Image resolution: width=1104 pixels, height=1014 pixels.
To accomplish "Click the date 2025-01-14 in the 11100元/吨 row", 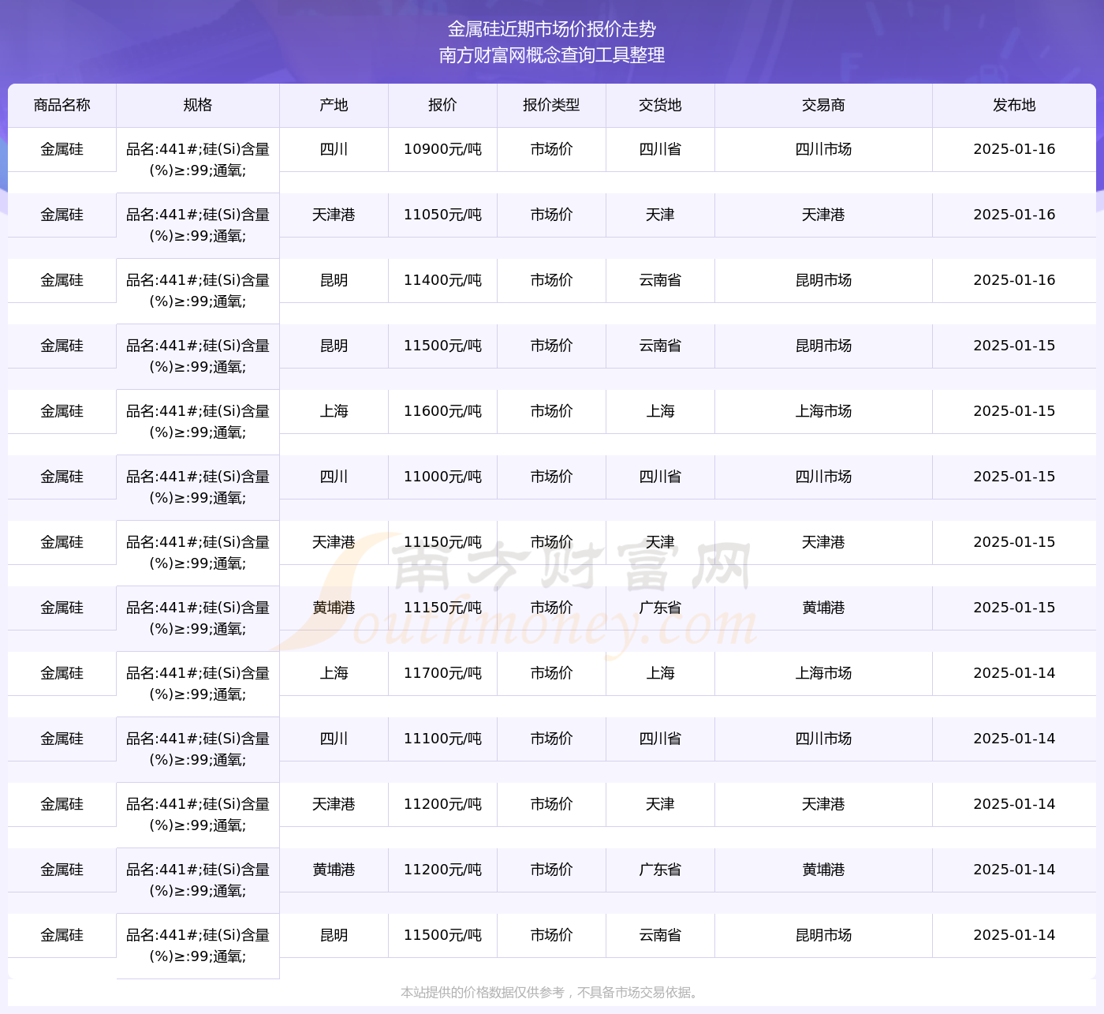I will click(1015, 739).
